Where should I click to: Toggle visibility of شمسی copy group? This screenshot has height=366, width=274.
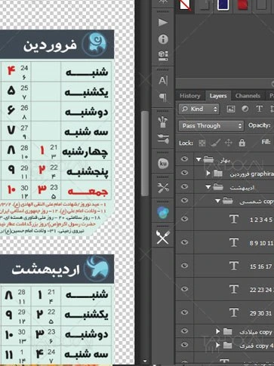coord(184,201)
